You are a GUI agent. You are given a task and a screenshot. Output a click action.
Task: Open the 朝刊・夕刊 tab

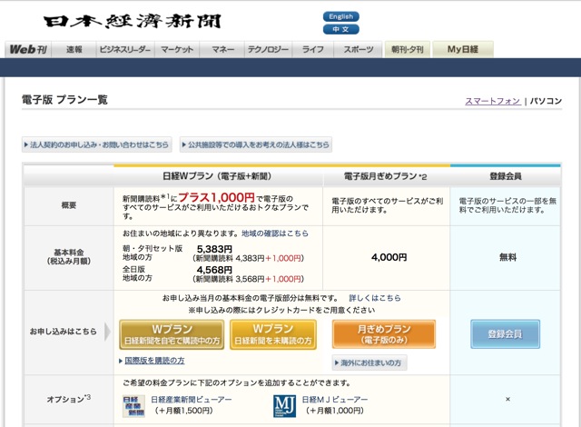click(x=408, y=49)
